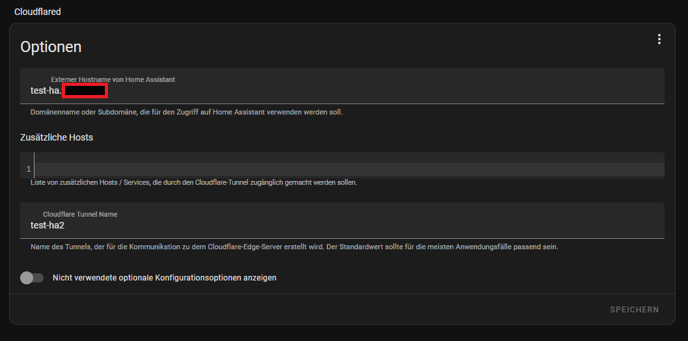Click line number 1 in the hosts editor
Screen dimensions: 688x341
click(28, 169)
